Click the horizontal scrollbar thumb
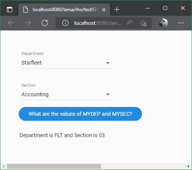 click(54, 166)
